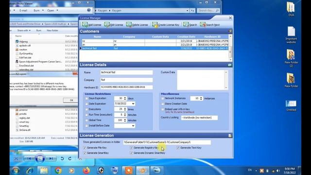Click Hardware ID column header
This screenshot has height=175, width=311.
coord(212,37)
